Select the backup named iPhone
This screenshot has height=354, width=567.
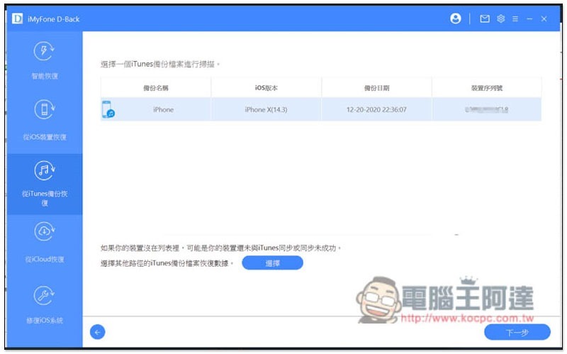point(163,109)
